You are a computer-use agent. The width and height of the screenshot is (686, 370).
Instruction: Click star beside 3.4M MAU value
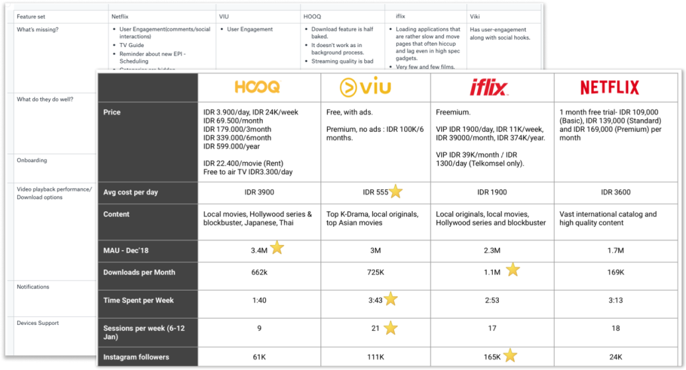[x=277, y=248]
